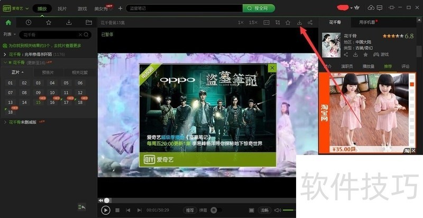Open the iQIYI logo main menu dropdown
The image size is (423, 218).
16,8
